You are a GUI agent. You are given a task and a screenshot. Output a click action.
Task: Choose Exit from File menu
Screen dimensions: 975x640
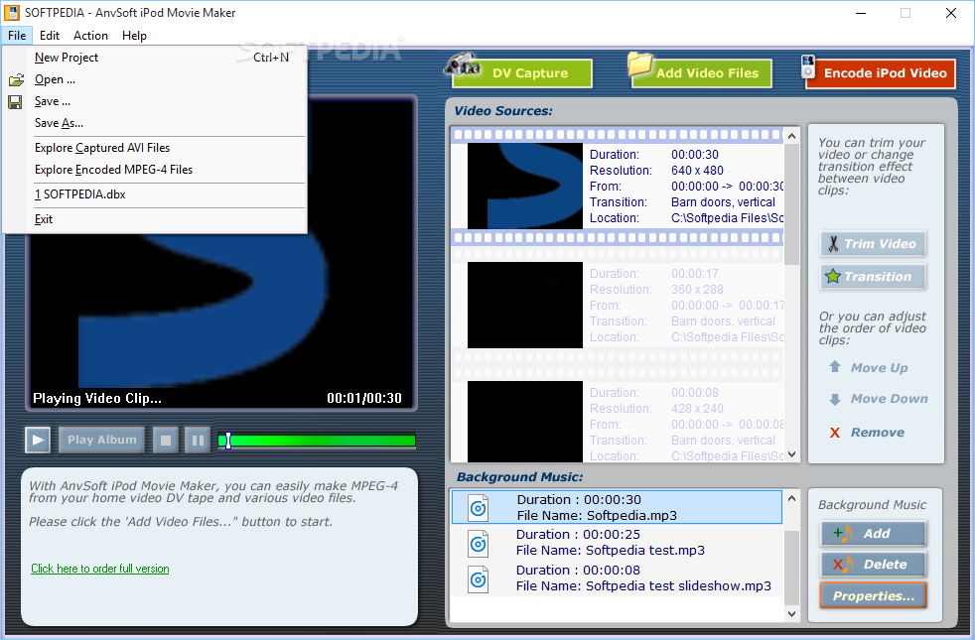coord(155,219)
